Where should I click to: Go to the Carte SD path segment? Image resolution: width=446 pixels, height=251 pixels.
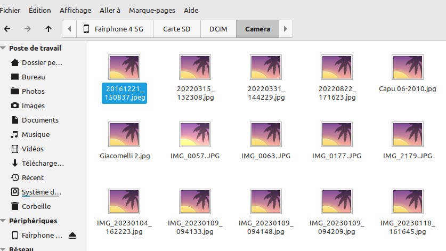(176, 29)
